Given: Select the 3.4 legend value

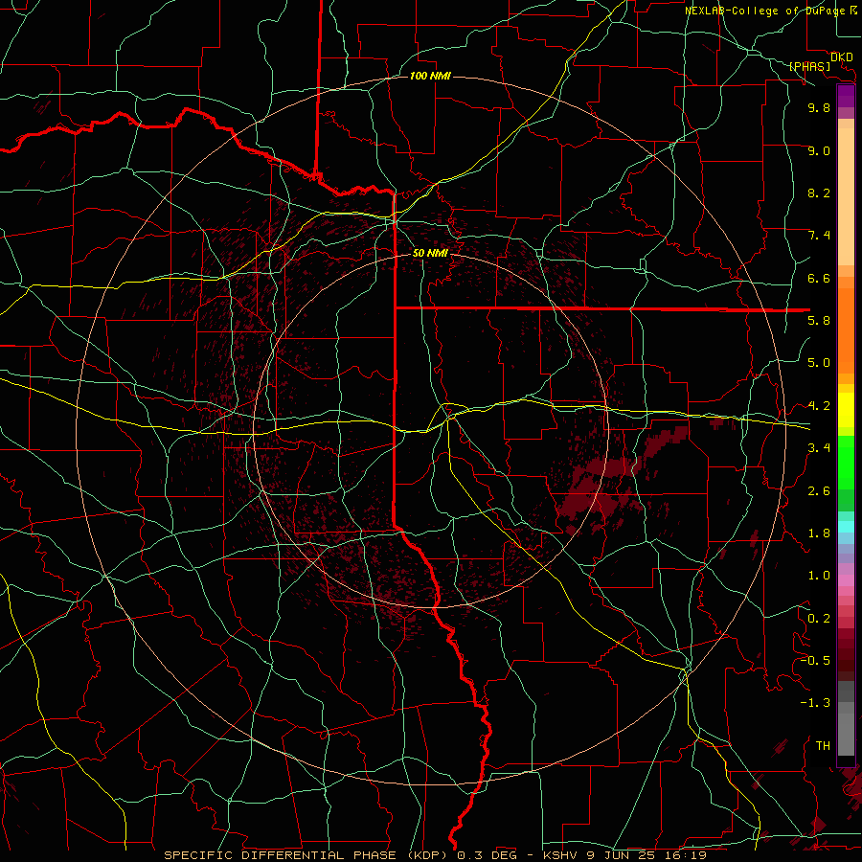Looking at the screenshot, I should point(819,448).
